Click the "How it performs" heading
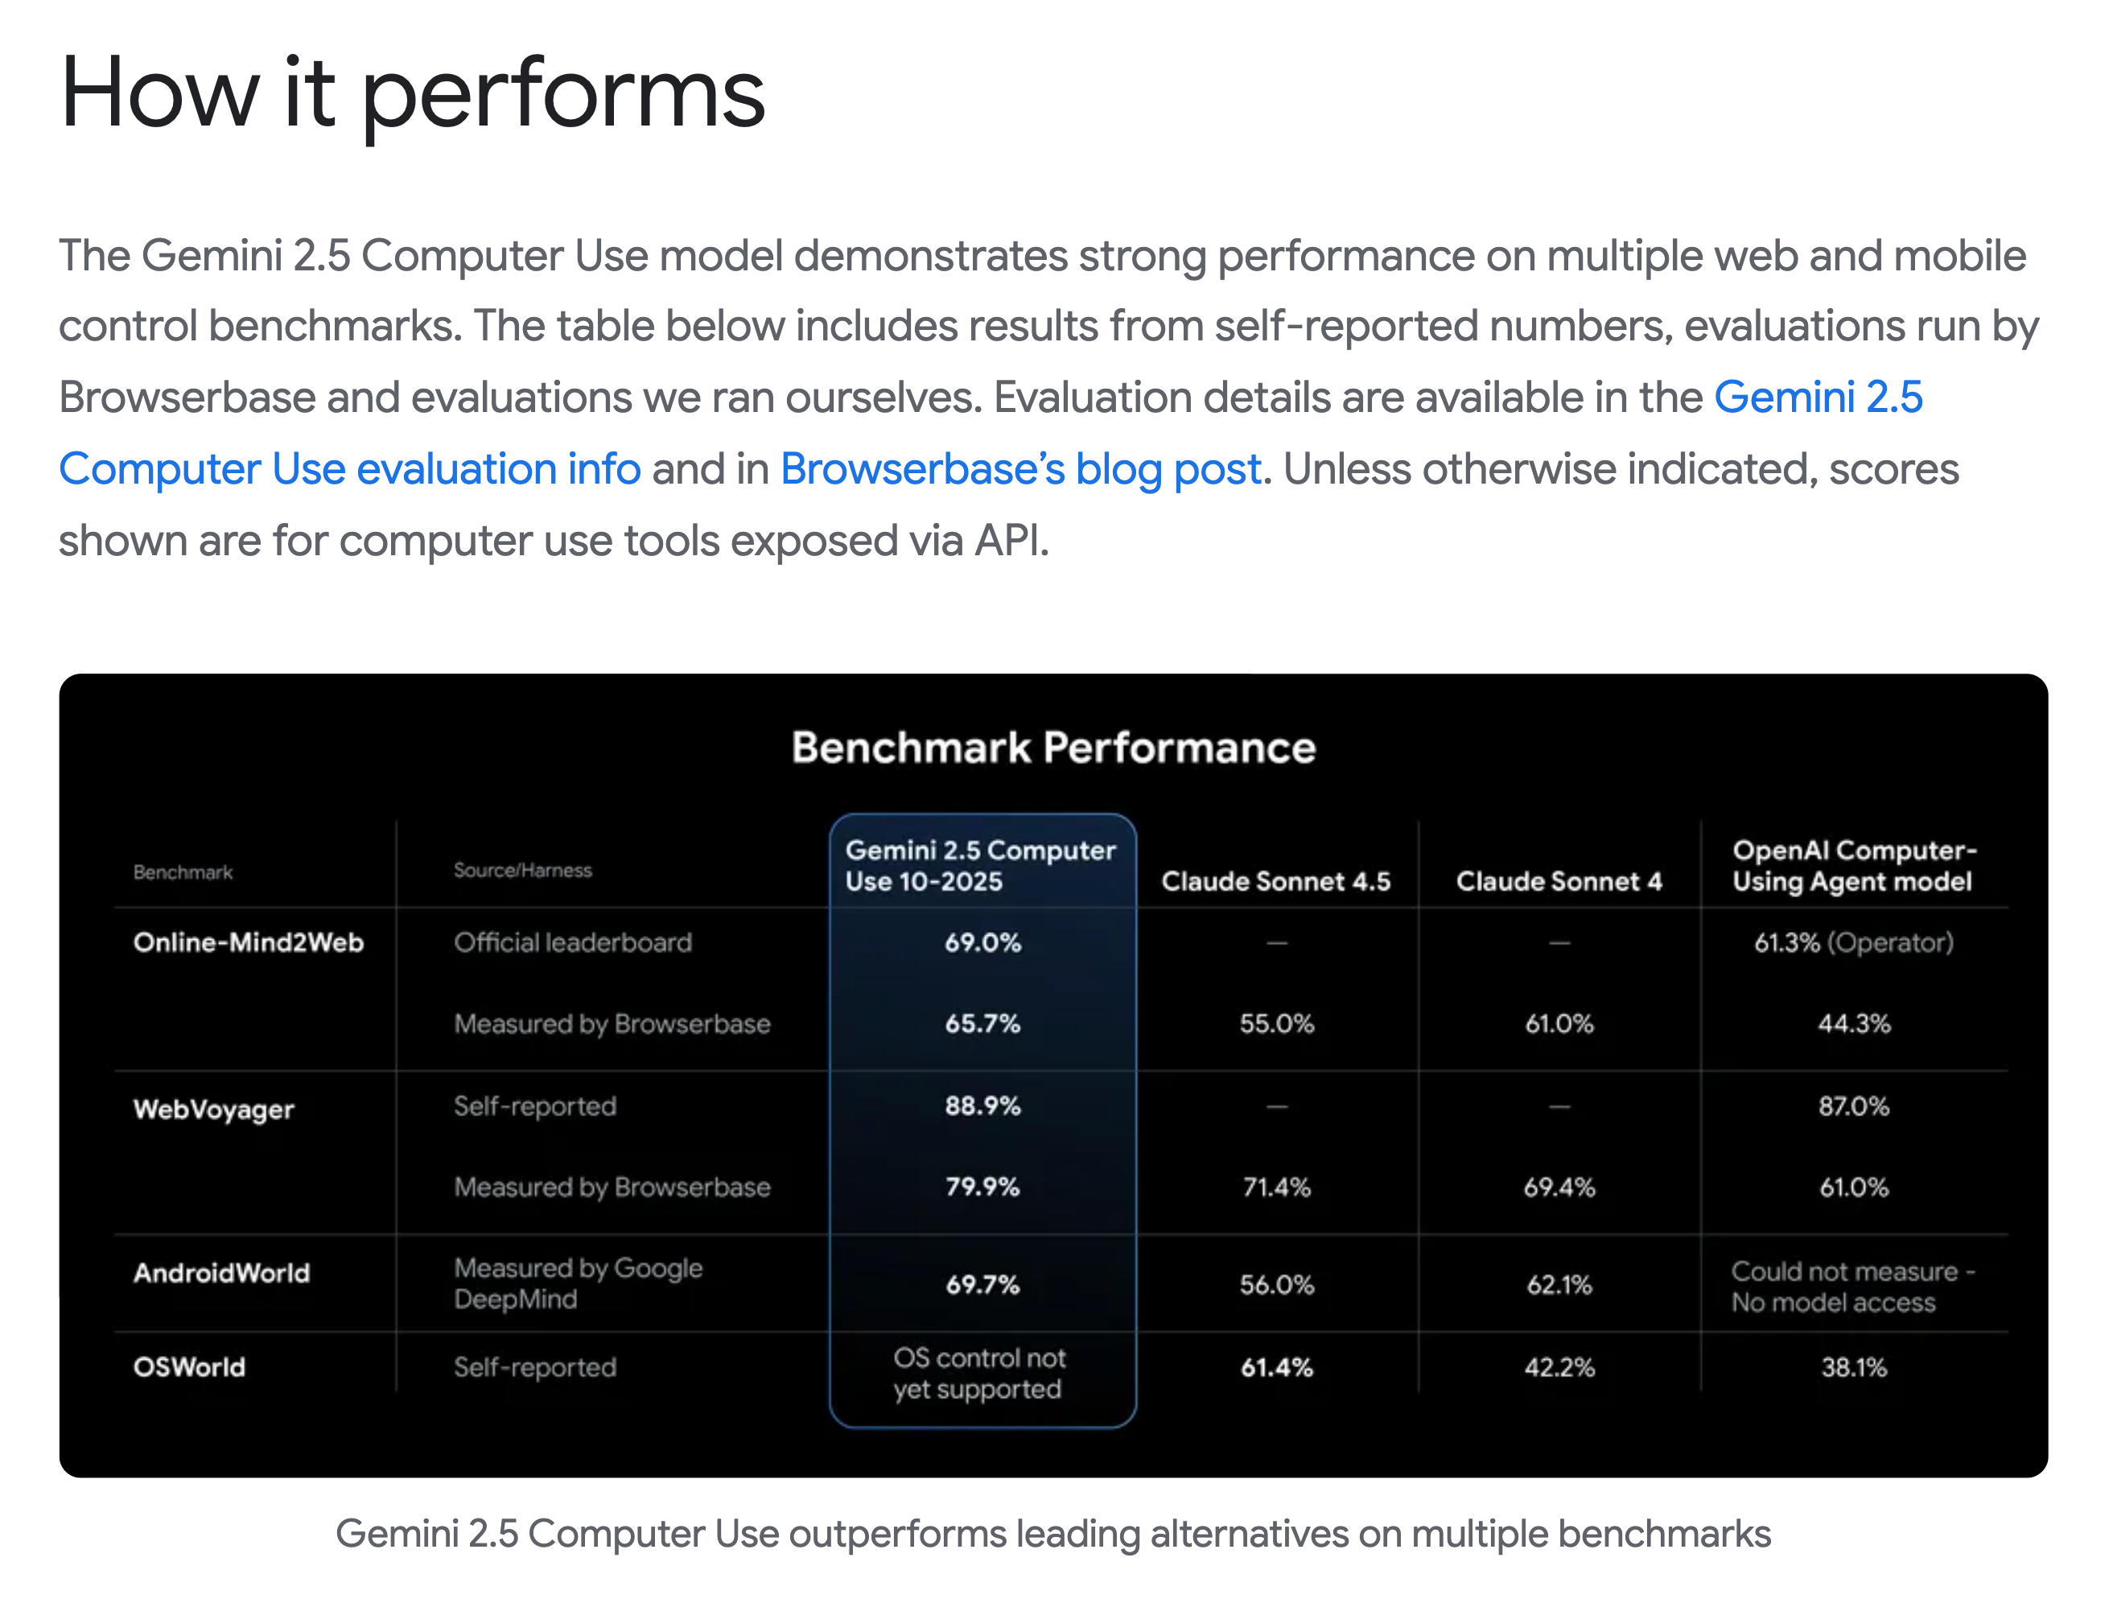Screen dimensions: 2113x1603 coord(413,93)
